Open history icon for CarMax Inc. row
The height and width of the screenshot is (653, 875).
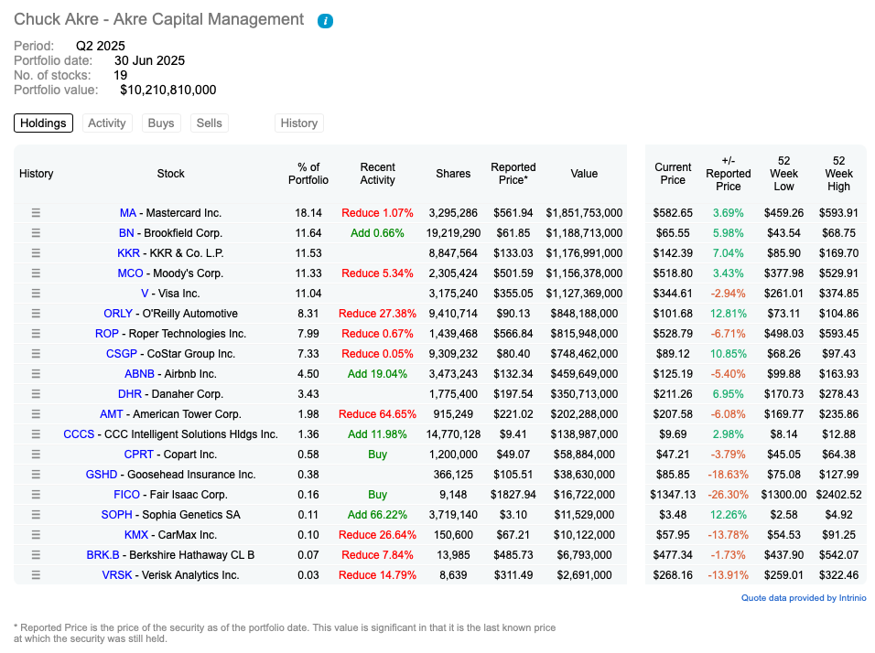pyautogui.click(x=36, y=535)
